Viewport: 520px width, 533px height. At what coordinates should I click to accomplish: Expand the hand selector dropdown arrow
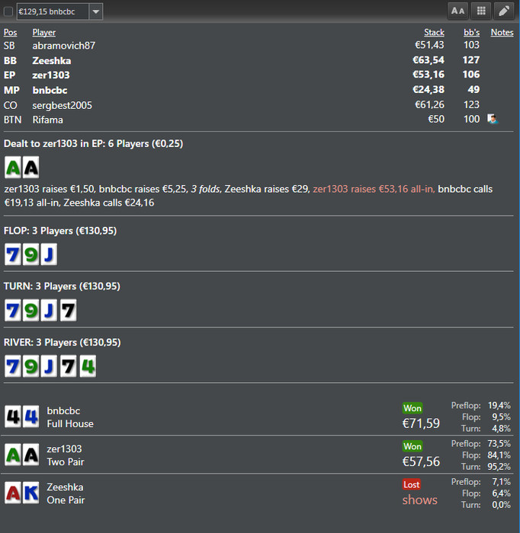pos(96,11)
